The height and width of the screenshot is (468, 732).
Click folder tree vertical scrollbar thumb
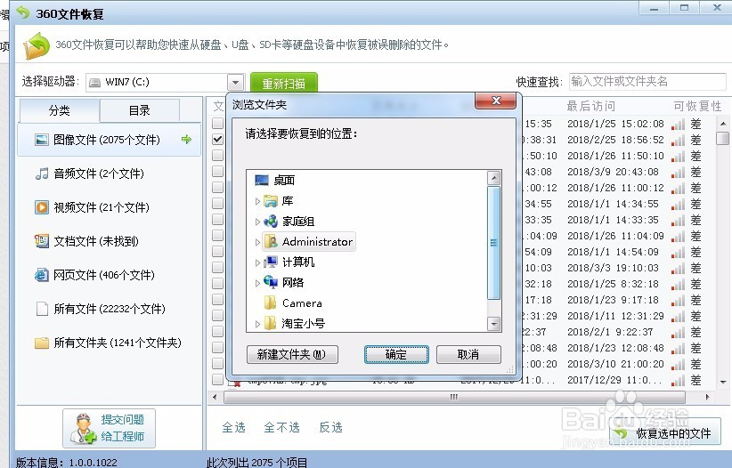493,243
